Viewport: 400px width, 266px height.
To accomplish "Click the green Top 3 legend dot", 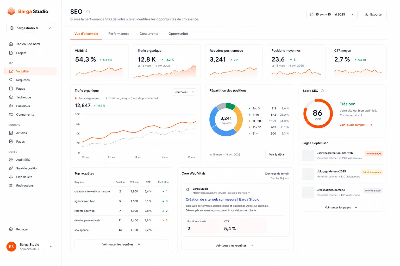I will click(249, 109).
